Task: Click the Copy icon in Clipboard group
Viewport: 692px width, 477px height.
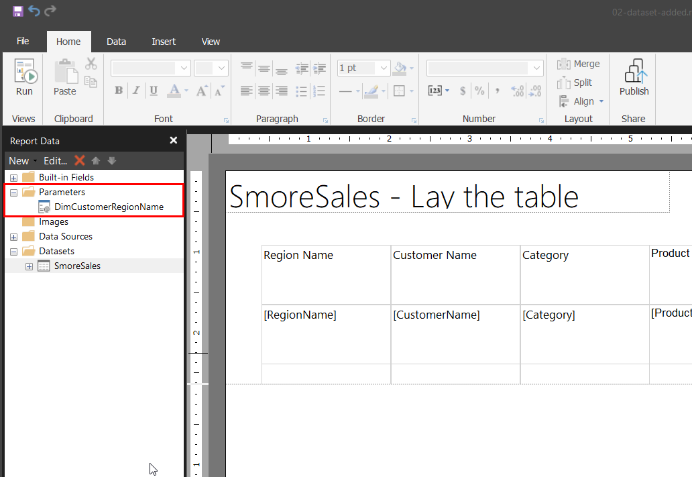Action: pos(91,82)
